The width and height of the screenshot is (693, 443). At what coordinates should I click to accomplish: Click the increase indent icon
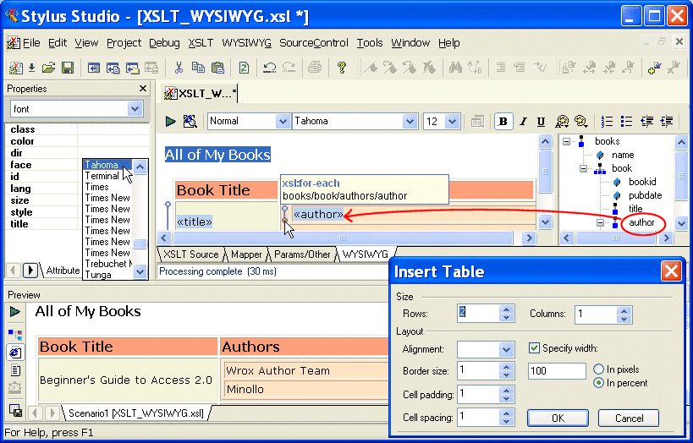pos(666,121)
